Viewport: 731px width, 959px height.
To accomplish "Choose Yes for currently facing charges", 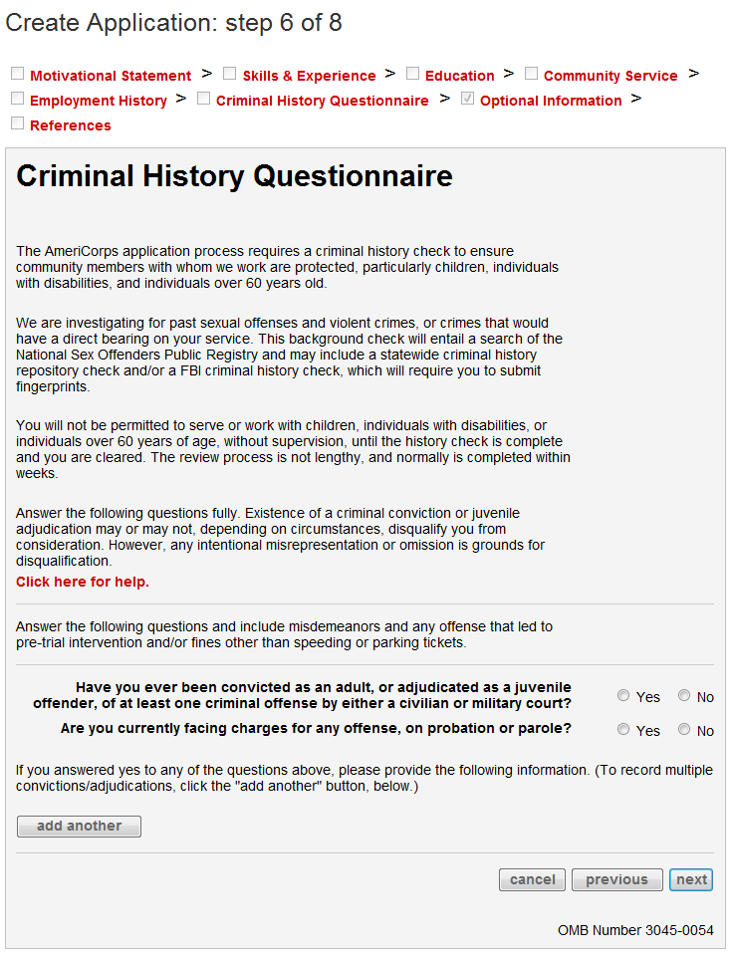I will (x=623, y=729).
